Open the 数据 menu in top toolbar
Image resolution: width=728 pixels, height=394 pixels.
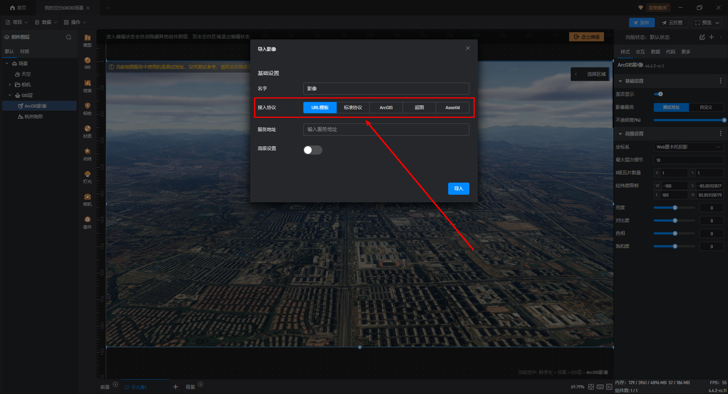46,22
